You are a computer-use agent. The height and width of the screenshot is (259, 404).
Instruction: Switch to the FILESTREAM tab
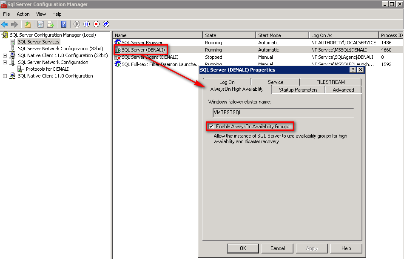[x=330, y=82]
